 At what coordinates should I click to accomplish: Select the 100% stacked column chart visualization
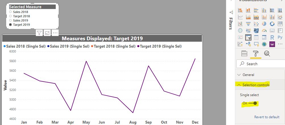pyautogui.click(x=280, y=10)
